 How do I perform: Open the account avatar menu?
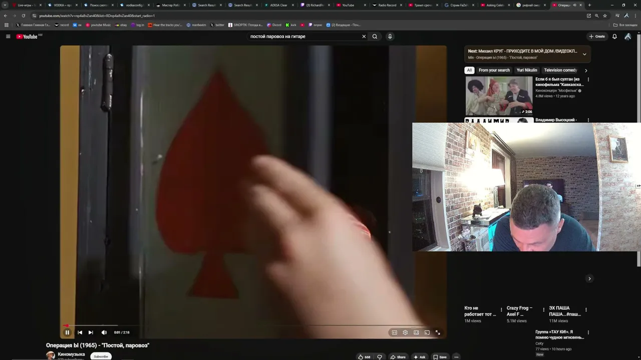pos(627,36)
